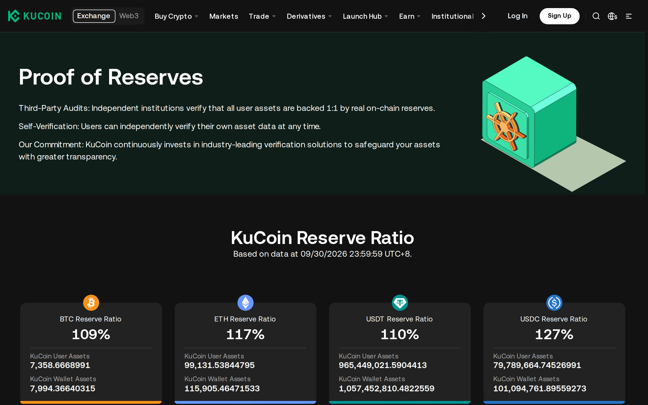648x405 pixels.
Task: Click the Sign Up button
Action: click(x=559, y=16)
